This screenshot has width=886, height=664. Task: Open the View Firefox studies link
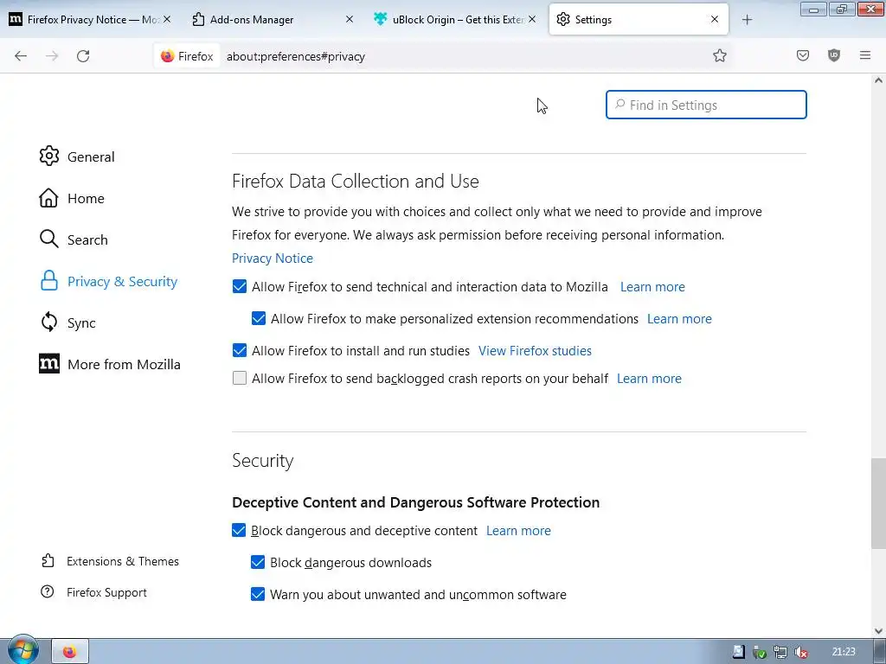[535, 351]
